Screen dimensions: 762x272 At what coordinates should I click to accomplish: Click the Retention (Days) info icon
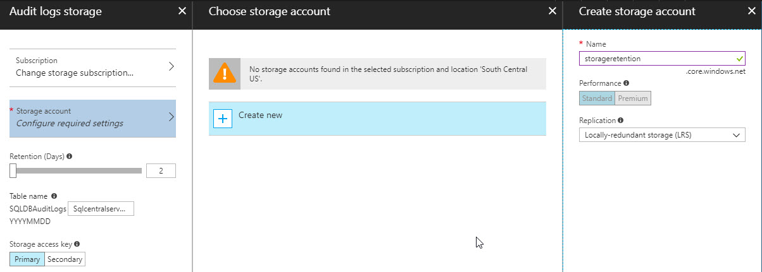pyautogui.click(x=69, y=157)
